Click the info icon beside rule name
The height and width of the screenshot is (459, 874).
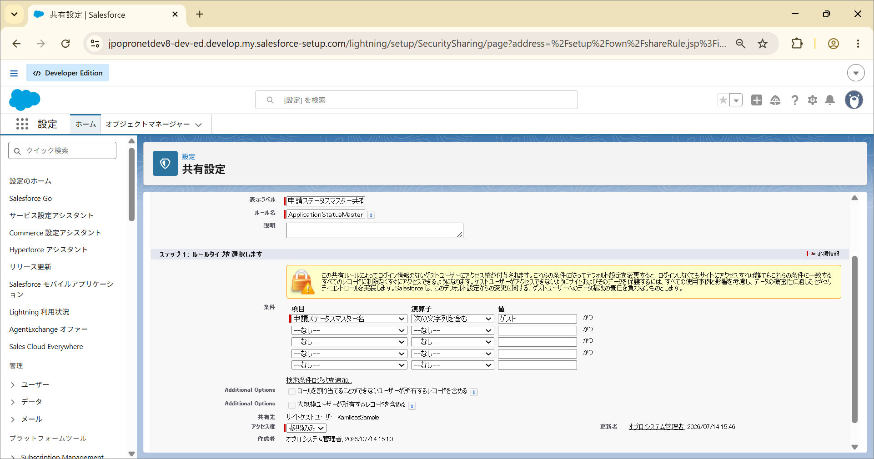point(371,215)
